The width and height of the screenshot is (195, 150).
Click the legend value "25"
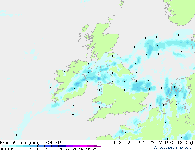point(60,149)
